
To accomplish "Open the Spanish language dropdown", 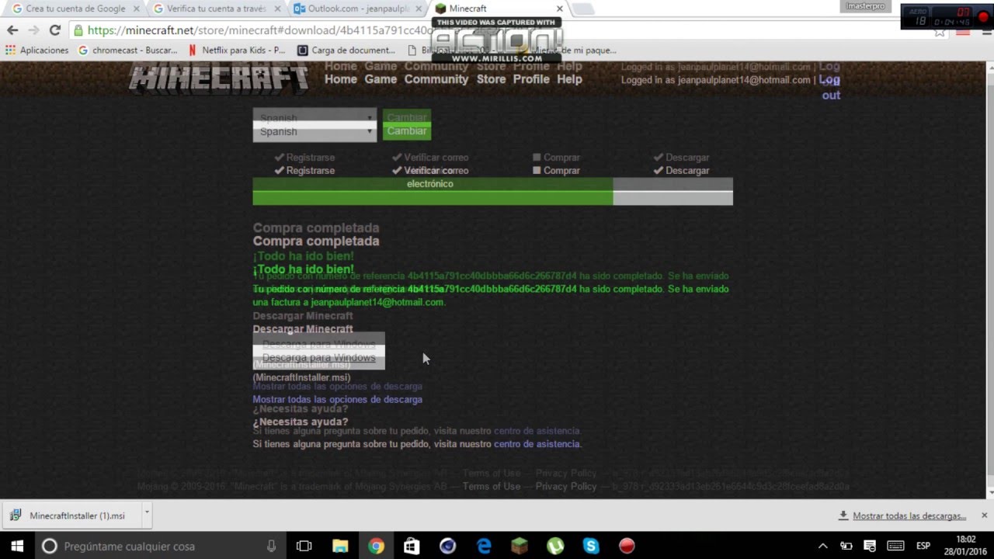I will coord(315,131).
